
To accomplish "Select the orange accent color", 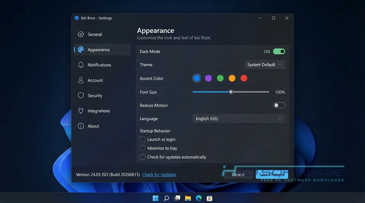I will coord(232,78).
